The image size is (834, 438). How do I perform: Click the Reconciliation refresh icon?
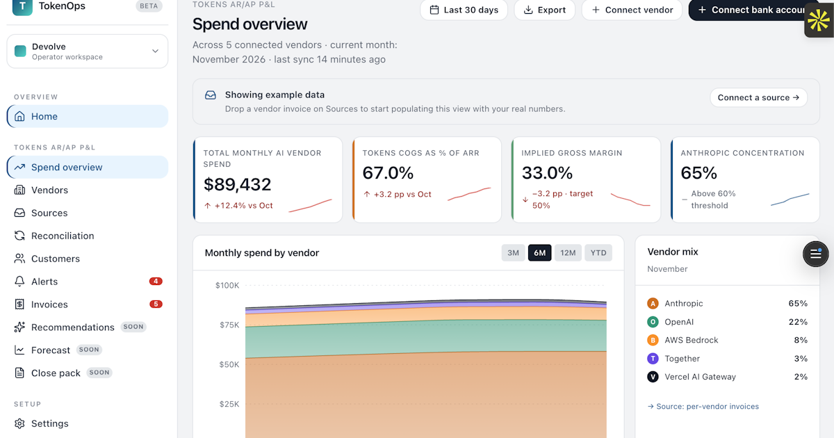click(19, 236)
